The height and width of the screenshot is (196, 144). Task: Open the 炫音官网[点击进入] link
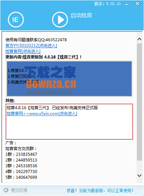click(23, 51)
